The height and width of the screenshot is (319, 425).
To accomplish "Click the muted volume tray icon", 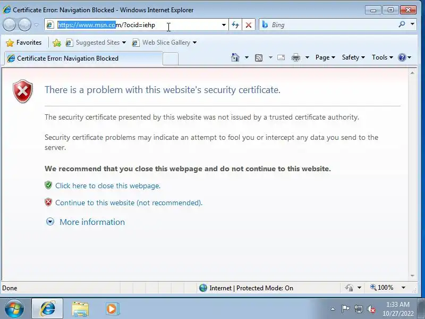I will click(x=371, y=309).
